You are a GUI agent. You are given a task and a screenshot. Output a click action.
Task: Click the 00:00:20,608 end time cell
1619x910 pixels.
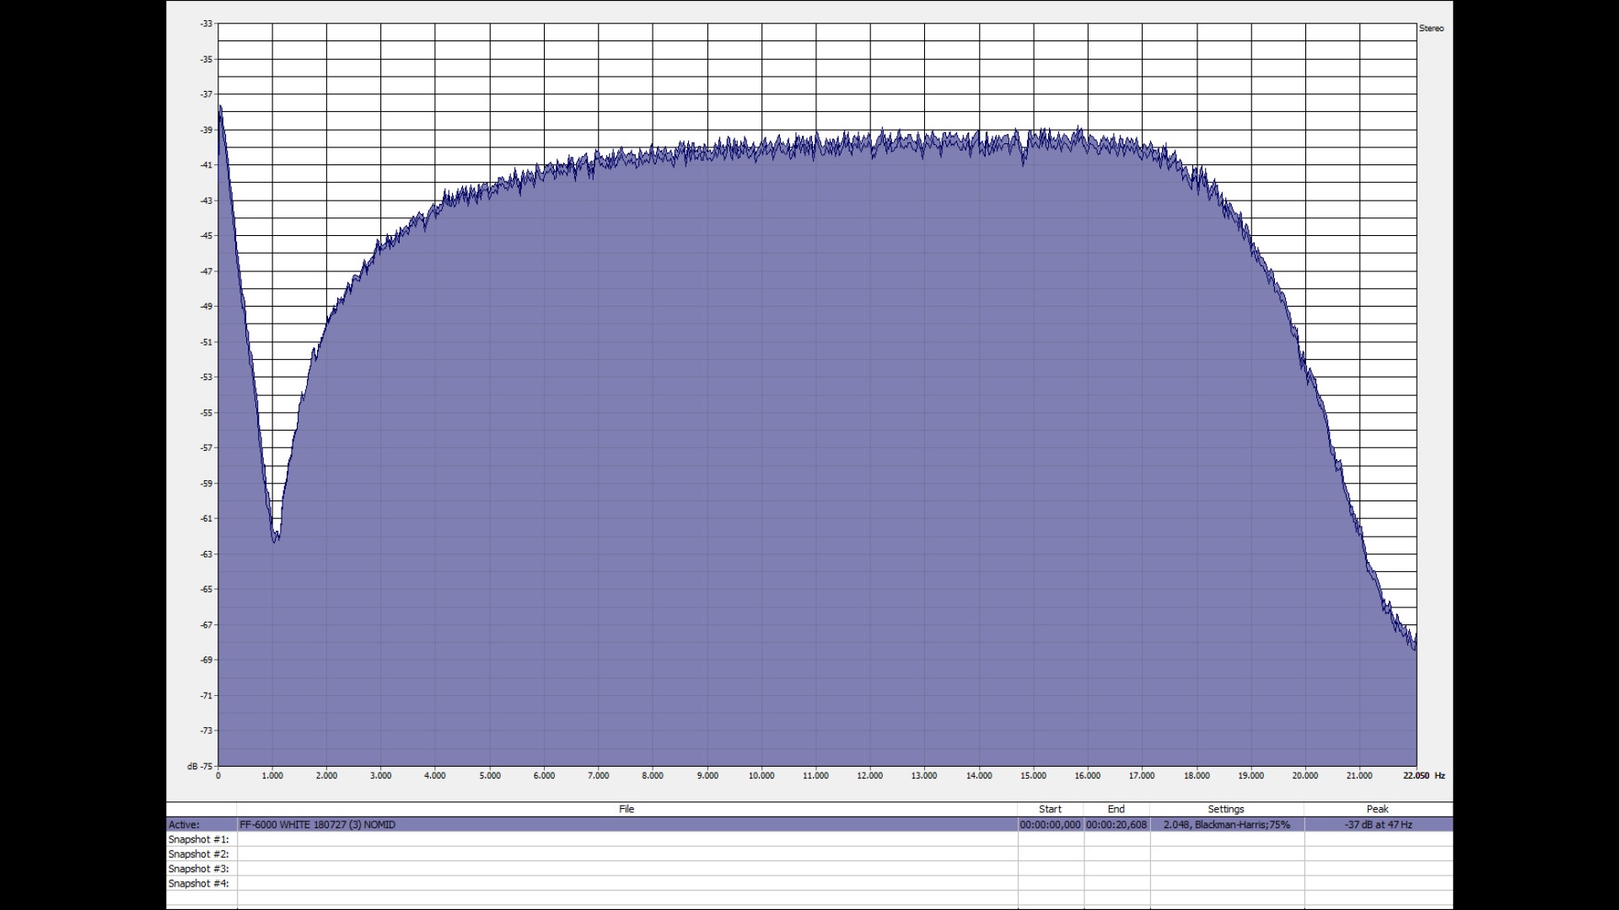[x=1116, y=825]
